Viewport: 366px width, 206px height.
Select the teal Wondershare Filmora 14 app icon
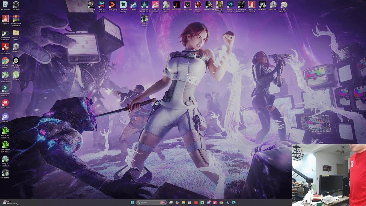(5, 91)
